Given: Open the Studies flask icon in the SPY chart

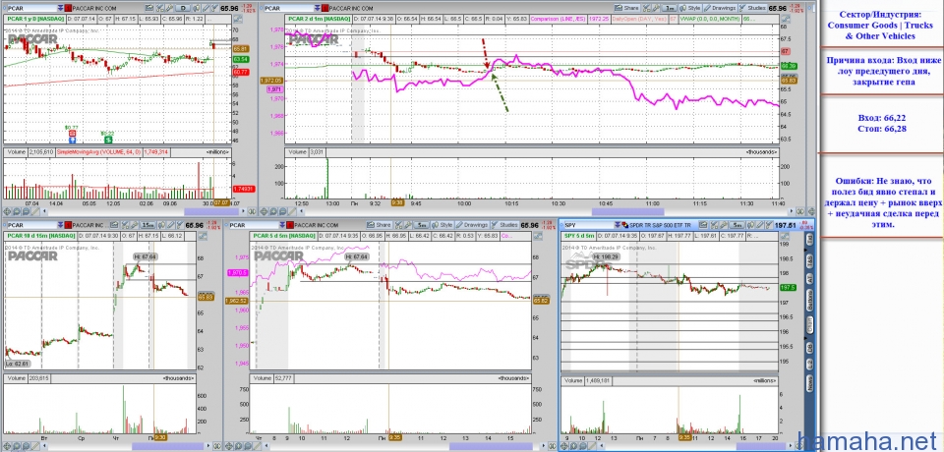Looking at the screenshot, I should coord(769,224).
